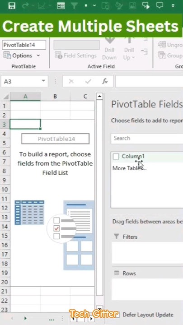The image size is (183, 325).
Task: Click the Save icon in quick access toolbar
Action: point(12,5)
